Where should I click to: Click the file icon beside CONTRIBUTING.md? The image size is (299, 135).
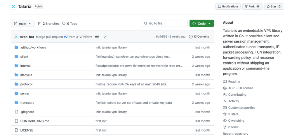pyautogui.click(x=16, y=121)
